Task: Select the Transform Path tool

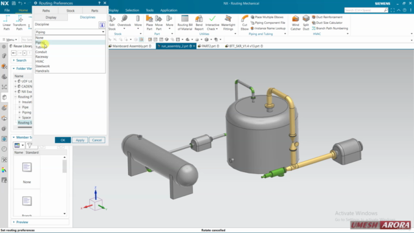Action: [19, 23]
